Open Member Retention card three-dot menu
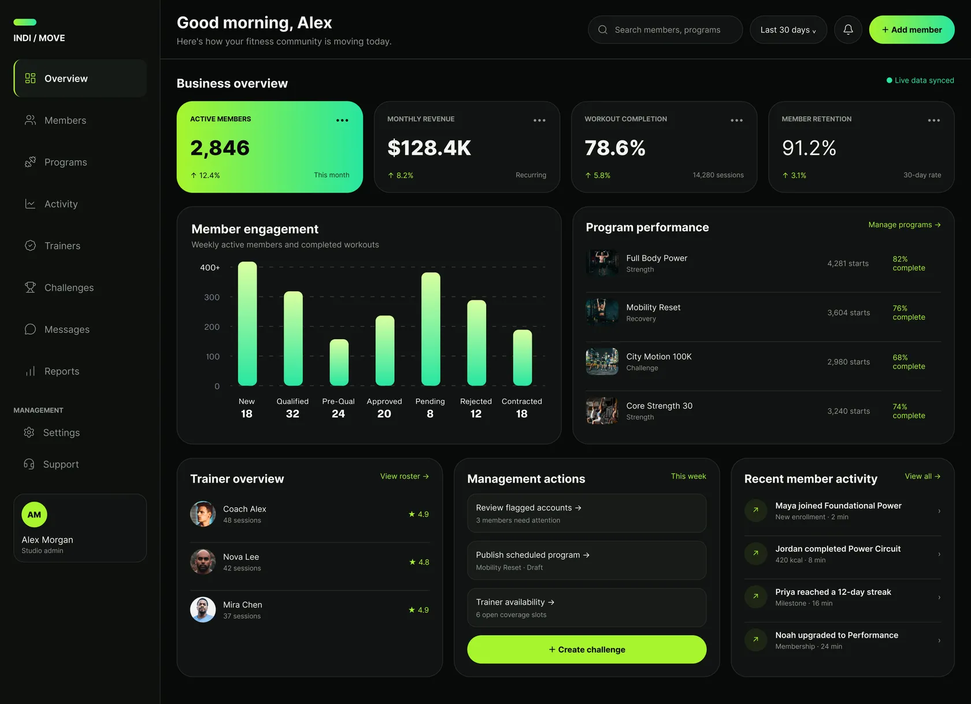 [x=933, y=120]
